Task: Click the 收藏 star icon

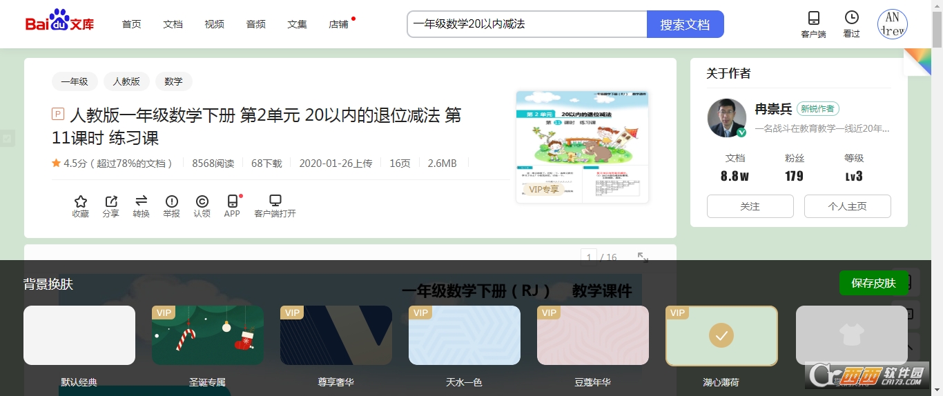Action: pyautogui.click(x=81, y=201)
